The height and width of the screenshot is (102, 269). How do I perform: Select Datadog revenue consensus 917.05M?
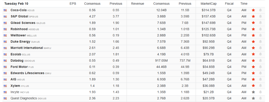point(162,61)
